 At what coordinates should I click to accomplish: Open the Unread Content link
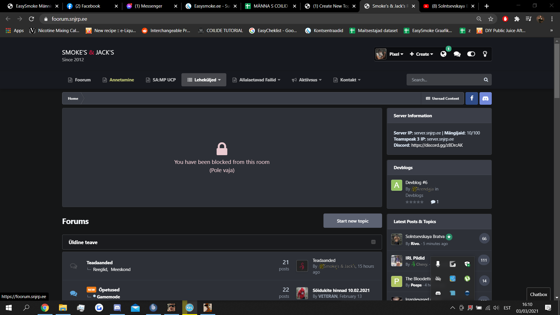coord(442,99)
